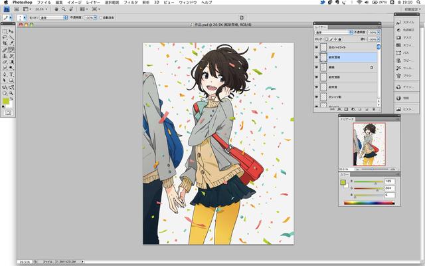Select the Type (T) tool in toolbox
425x266 pixels.
11,74
